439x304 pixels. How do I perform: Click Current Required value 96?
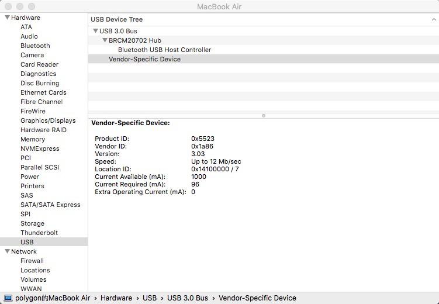click(195, 184)
